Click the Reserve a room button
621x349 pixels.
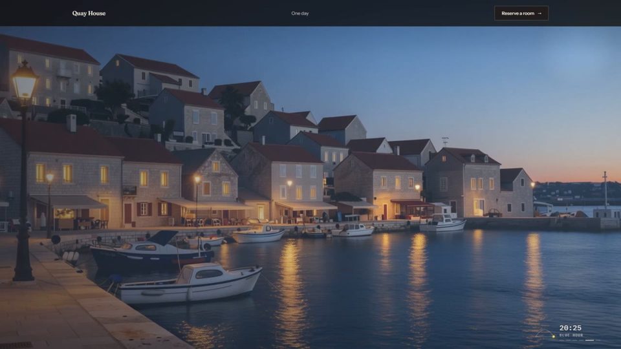click(521, 13)
